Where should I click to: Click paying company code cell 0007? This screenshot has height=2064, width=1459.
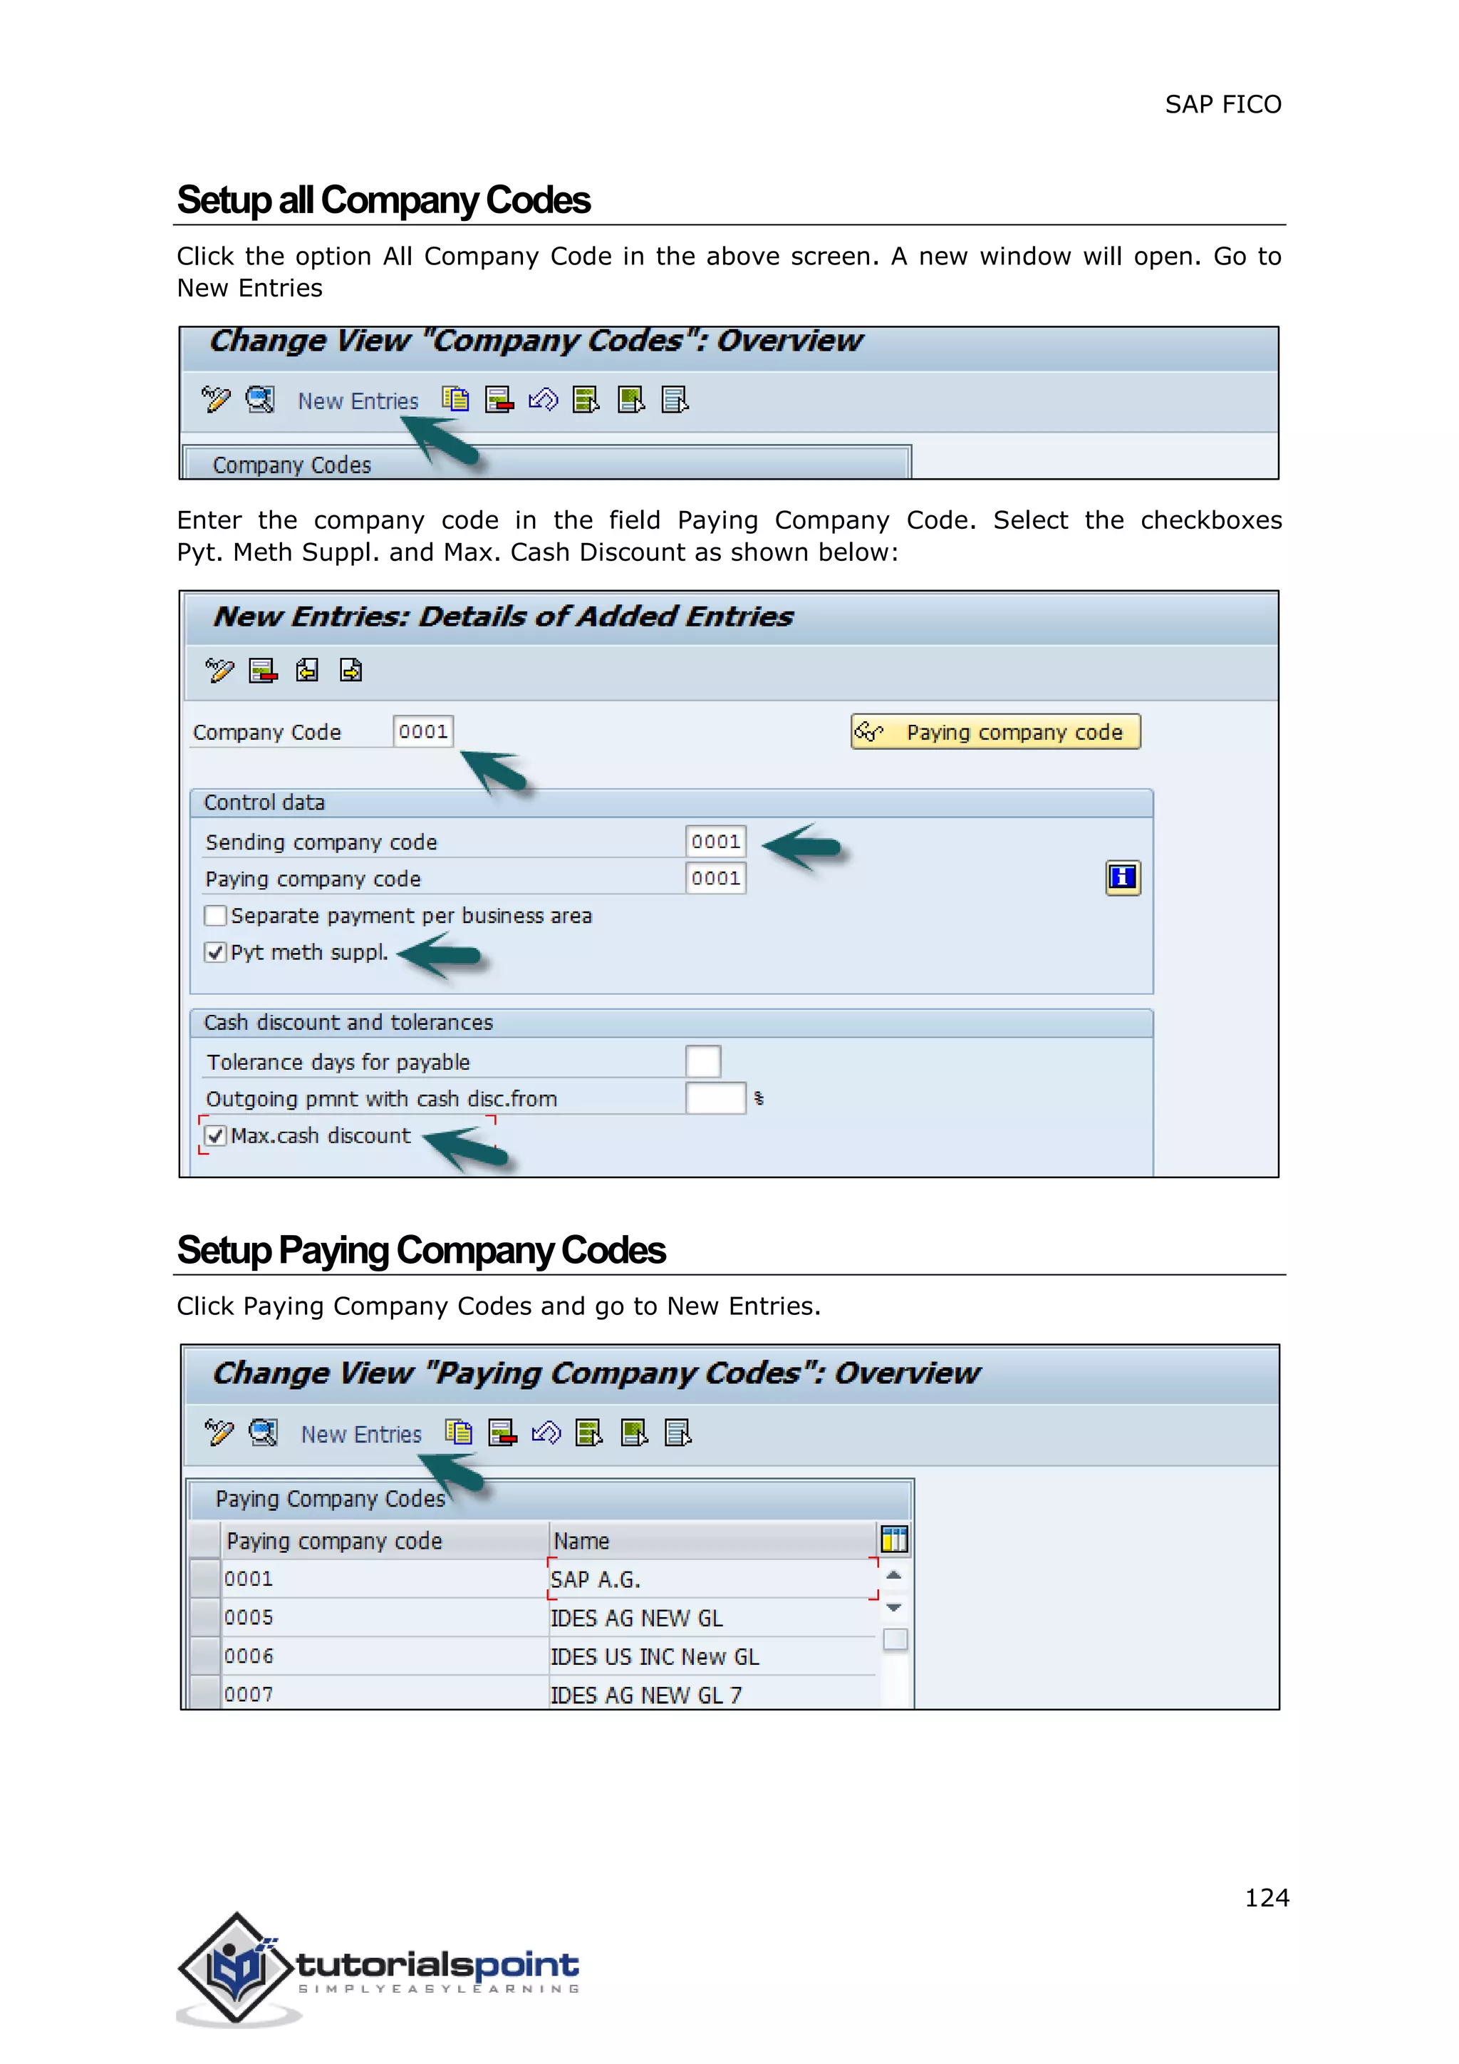tap(385, 1693)
